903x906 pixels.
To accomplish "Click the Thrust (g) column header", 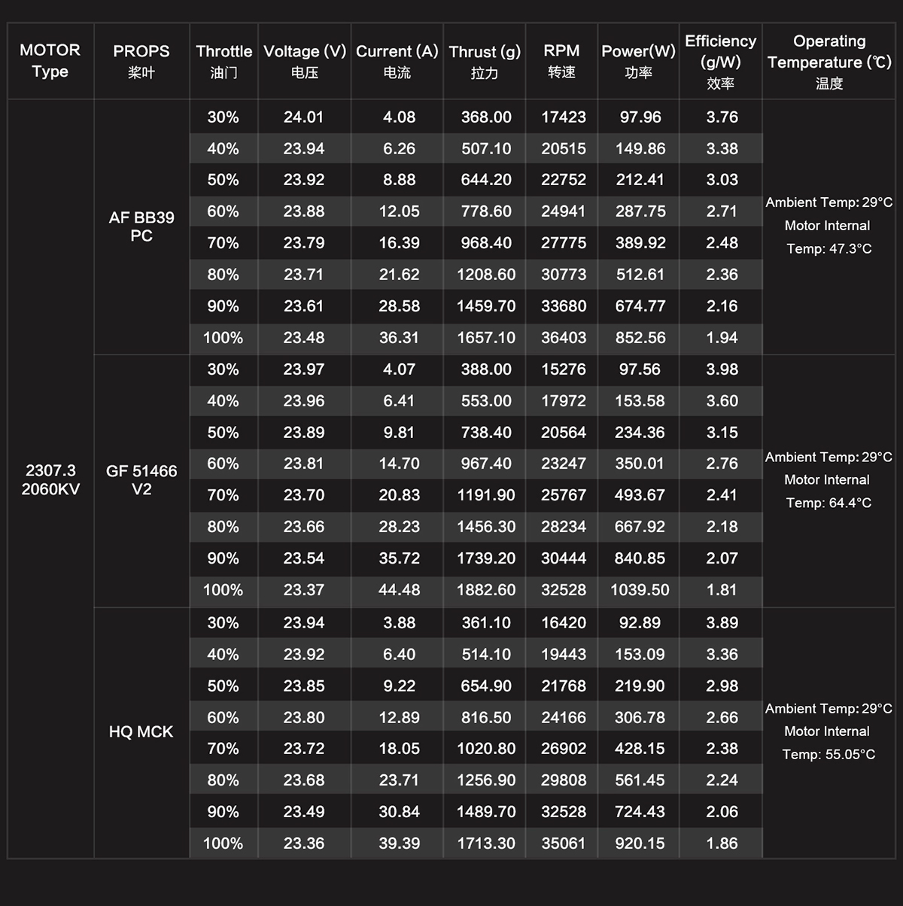I will point(485,61).
